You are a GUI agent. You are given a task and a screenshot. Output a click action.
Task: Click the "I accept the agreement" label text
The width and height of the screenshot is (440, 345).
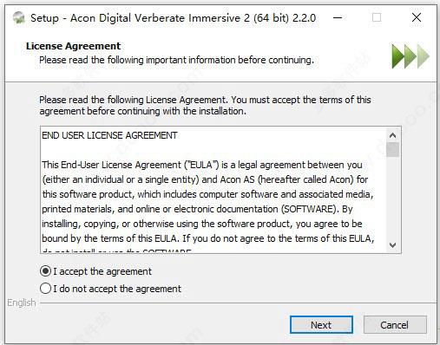(x=102, y=271)
